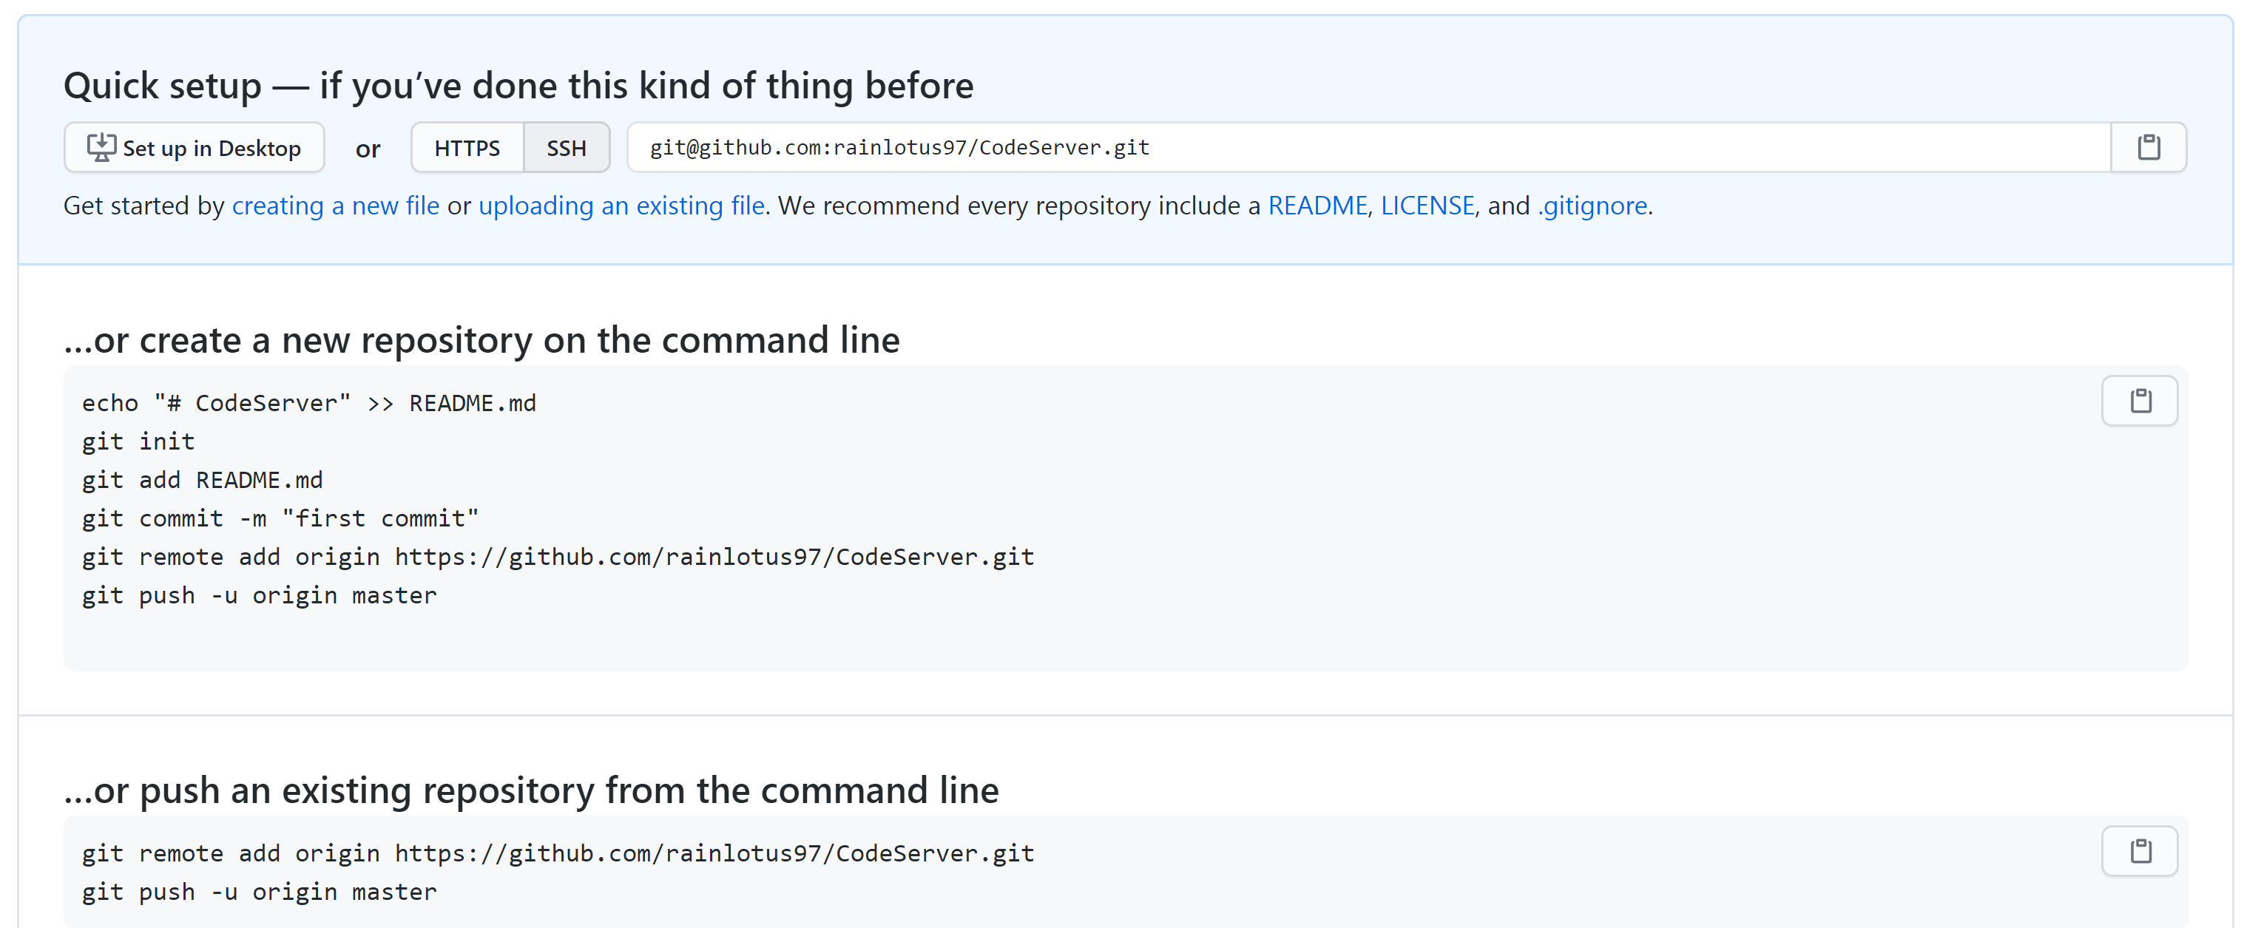Open the LICENSE link

(1427, 206)
